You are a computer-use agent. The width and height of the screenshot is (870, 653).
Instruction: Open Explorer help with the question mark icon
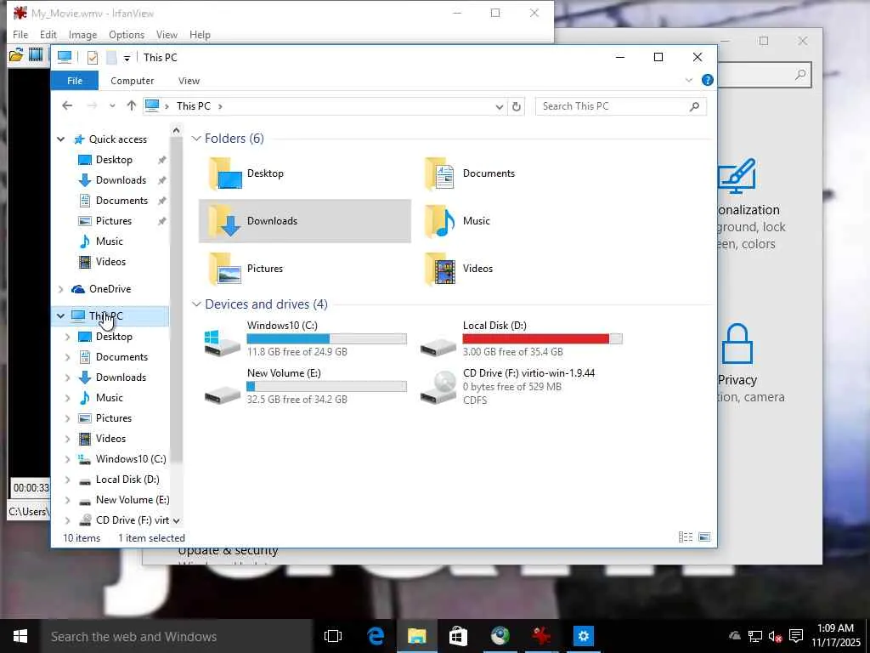708,80
